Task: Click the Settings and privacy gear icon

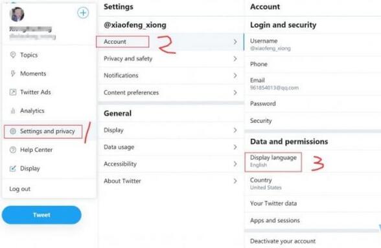Action: click(x=13, y=131)
